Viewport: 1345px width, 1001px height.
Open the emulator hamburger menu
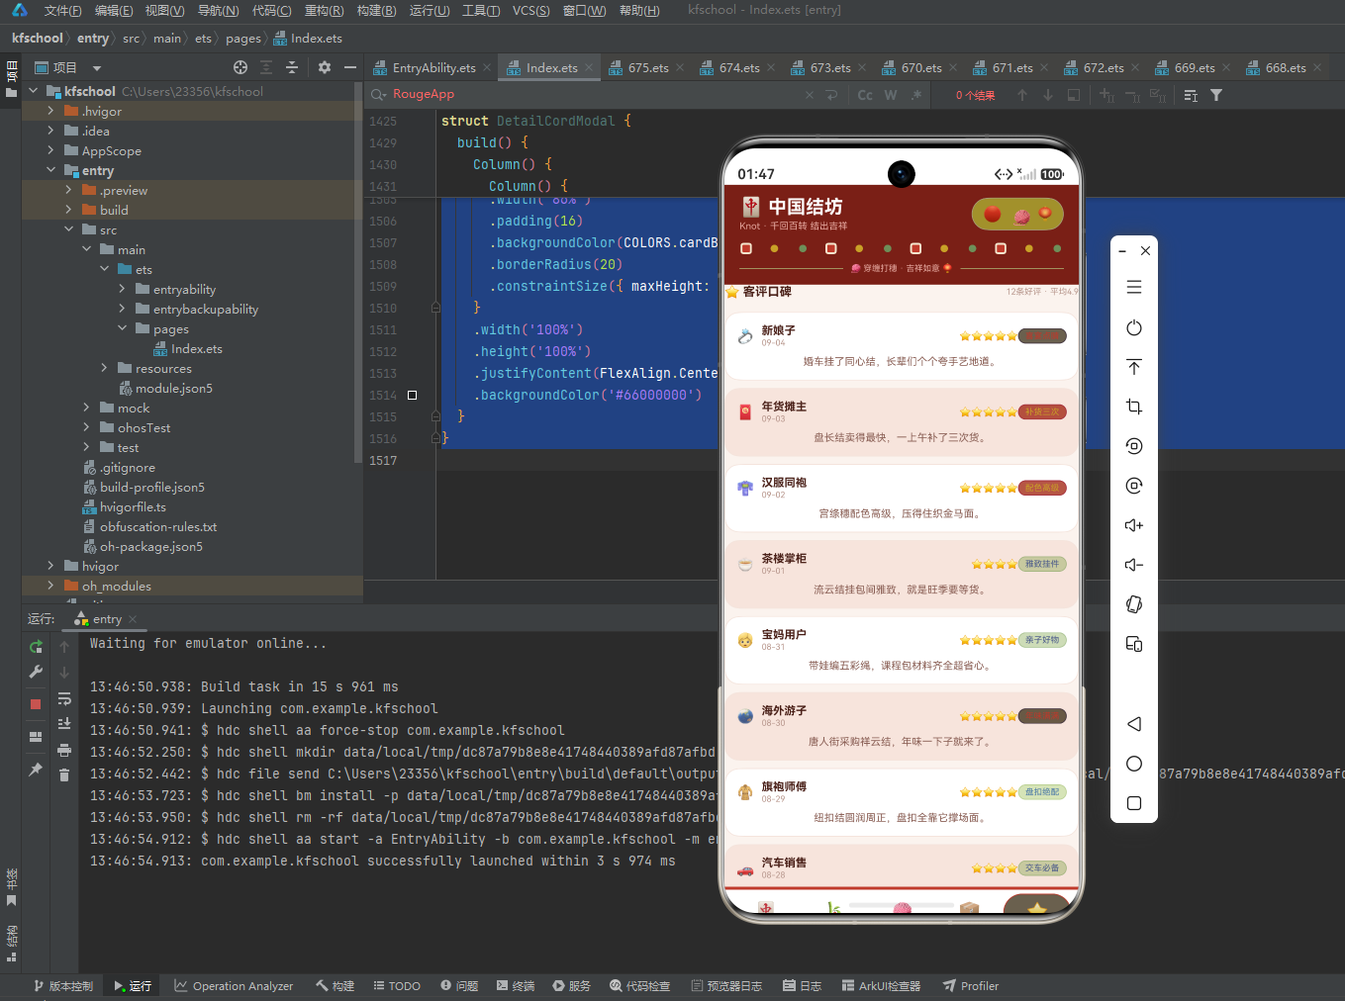pyautogui.click(x=1134, y=287)
